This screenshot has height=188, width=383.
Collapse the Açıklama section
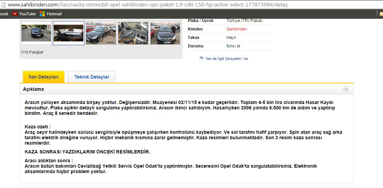point(346,89)
